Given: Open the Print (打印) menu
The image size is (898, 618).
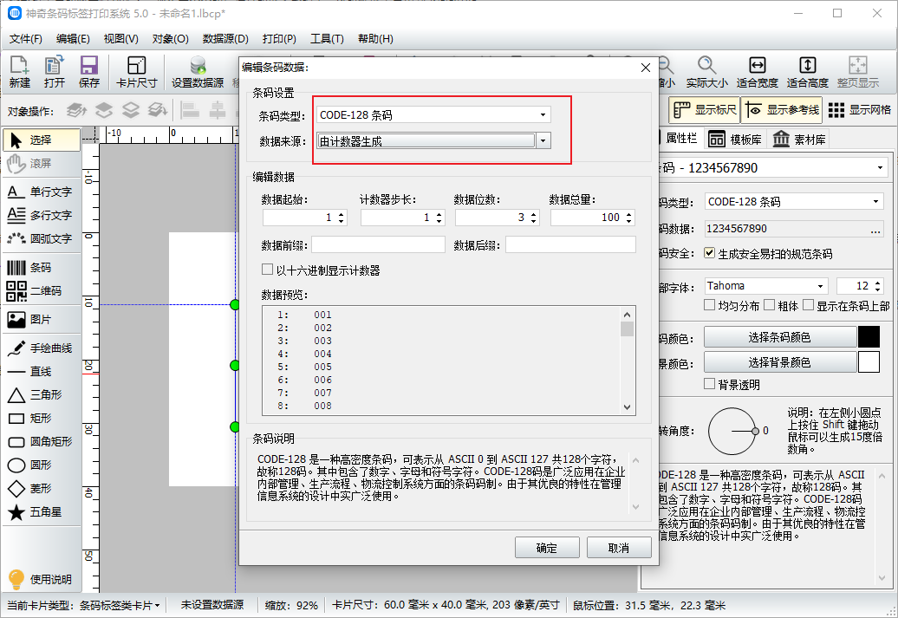Looking at the screenshot, I should coord(279,39).
